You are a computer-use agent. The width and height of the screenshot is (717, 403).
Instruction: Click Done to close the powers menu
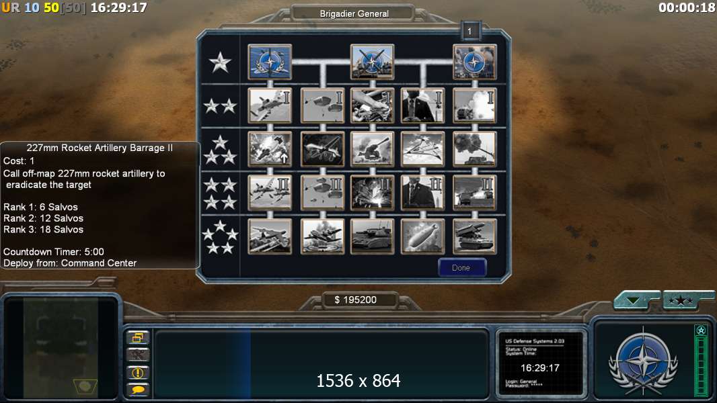click(462, 268)
